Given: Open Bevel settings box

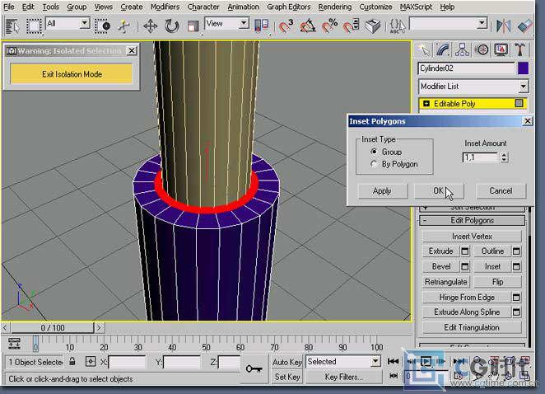Looking at the screenshot, I should [465, 266].
